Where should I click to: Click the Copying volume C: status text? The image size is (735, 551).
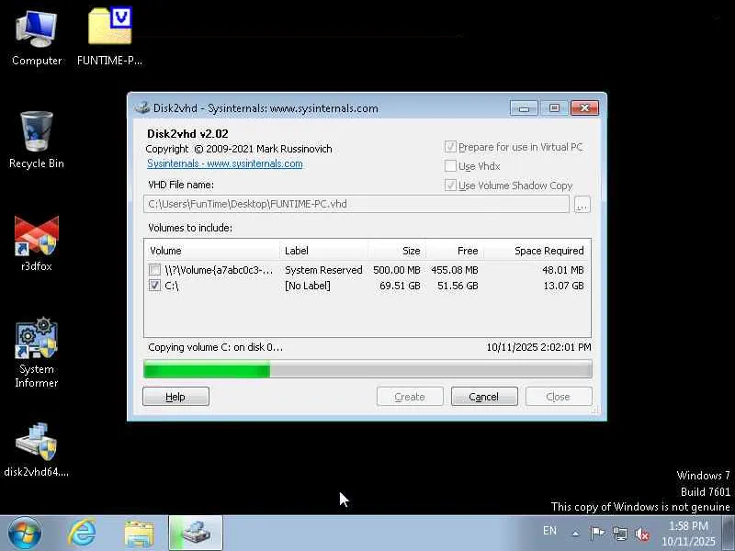(x=215, y=347)
